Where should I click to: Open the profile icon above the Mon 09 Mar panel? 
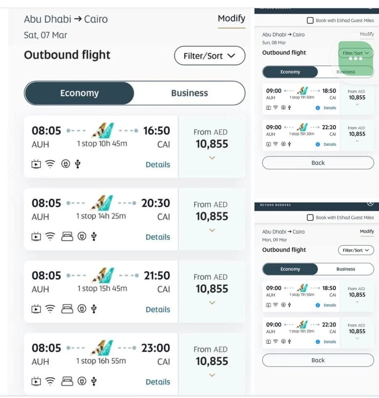point(370,203)
